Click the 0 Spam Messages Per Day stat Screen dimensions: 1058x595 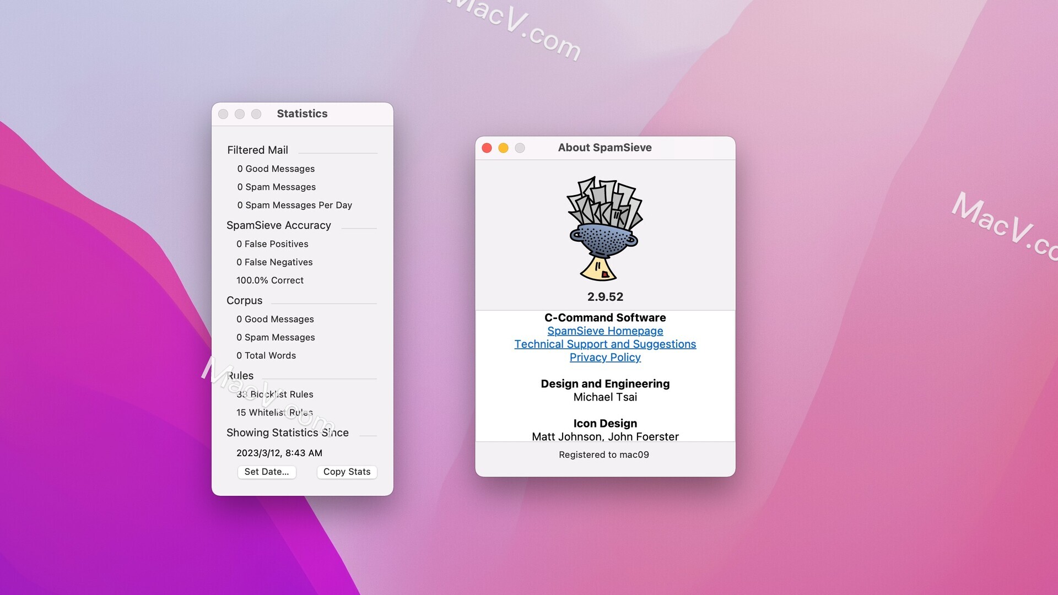tap(294, 205)
